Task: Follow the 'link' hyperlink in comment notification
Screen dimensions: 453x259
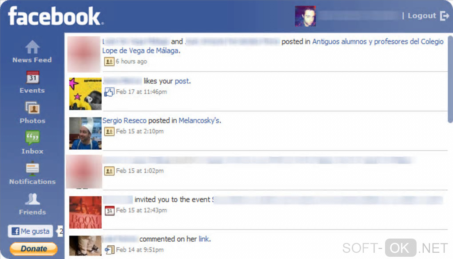Action: pos(204,239)
